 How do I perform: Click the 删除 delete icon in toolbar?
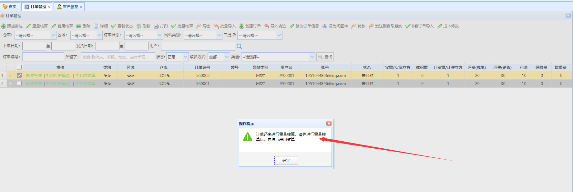(79, 26)
